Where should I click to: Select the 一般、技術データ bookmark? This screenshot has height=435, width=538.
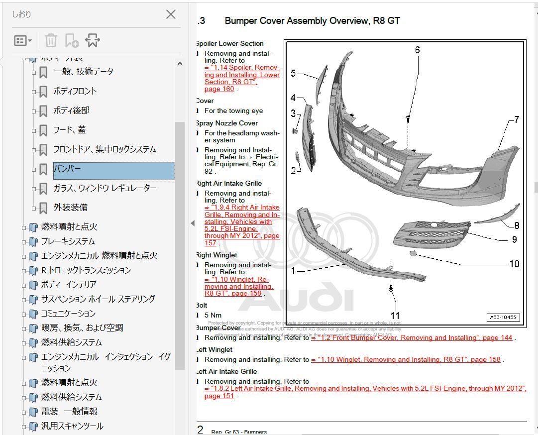tap(84, 72)
